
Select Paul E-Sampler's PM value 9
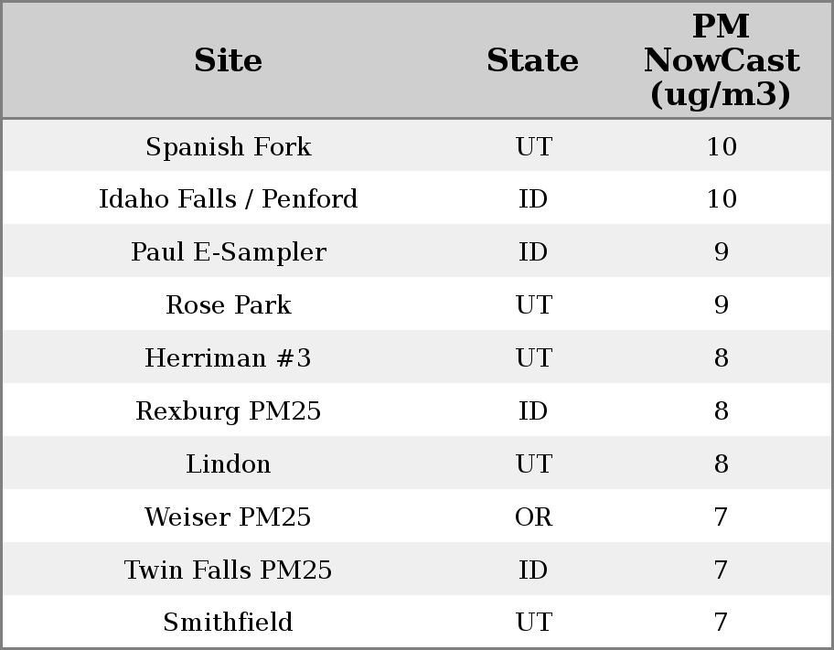(x=721, y=252)
